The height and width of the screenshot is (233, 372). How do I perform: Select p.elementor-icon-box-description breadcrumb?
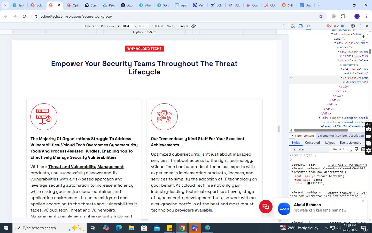click(340, 136)
